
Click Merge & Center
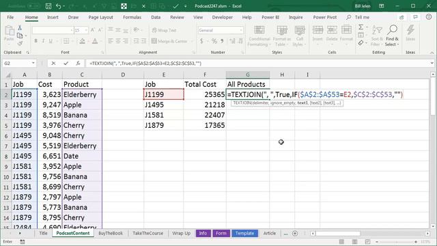[x=170, y=41]
